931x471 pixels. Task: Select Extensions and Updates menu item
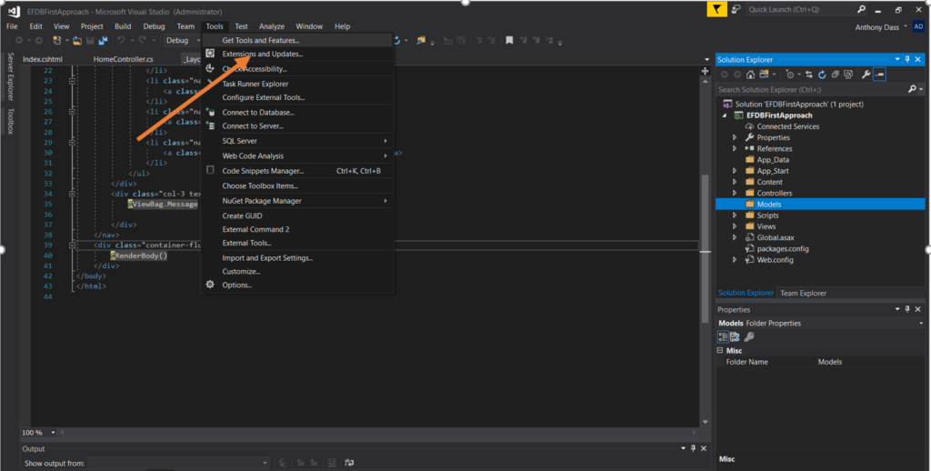tap(298, 54)
